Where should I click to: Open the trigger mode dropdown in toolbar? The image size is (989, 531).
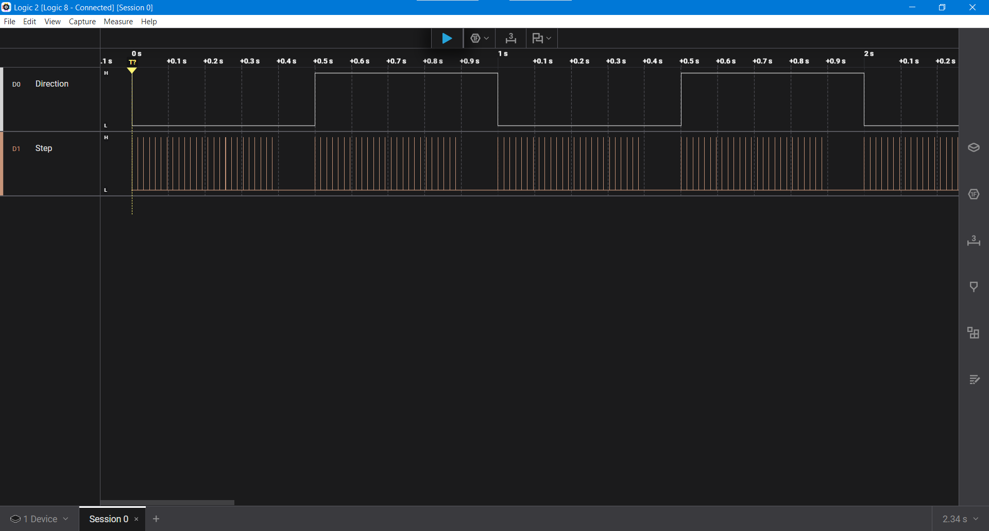[480, 38]
